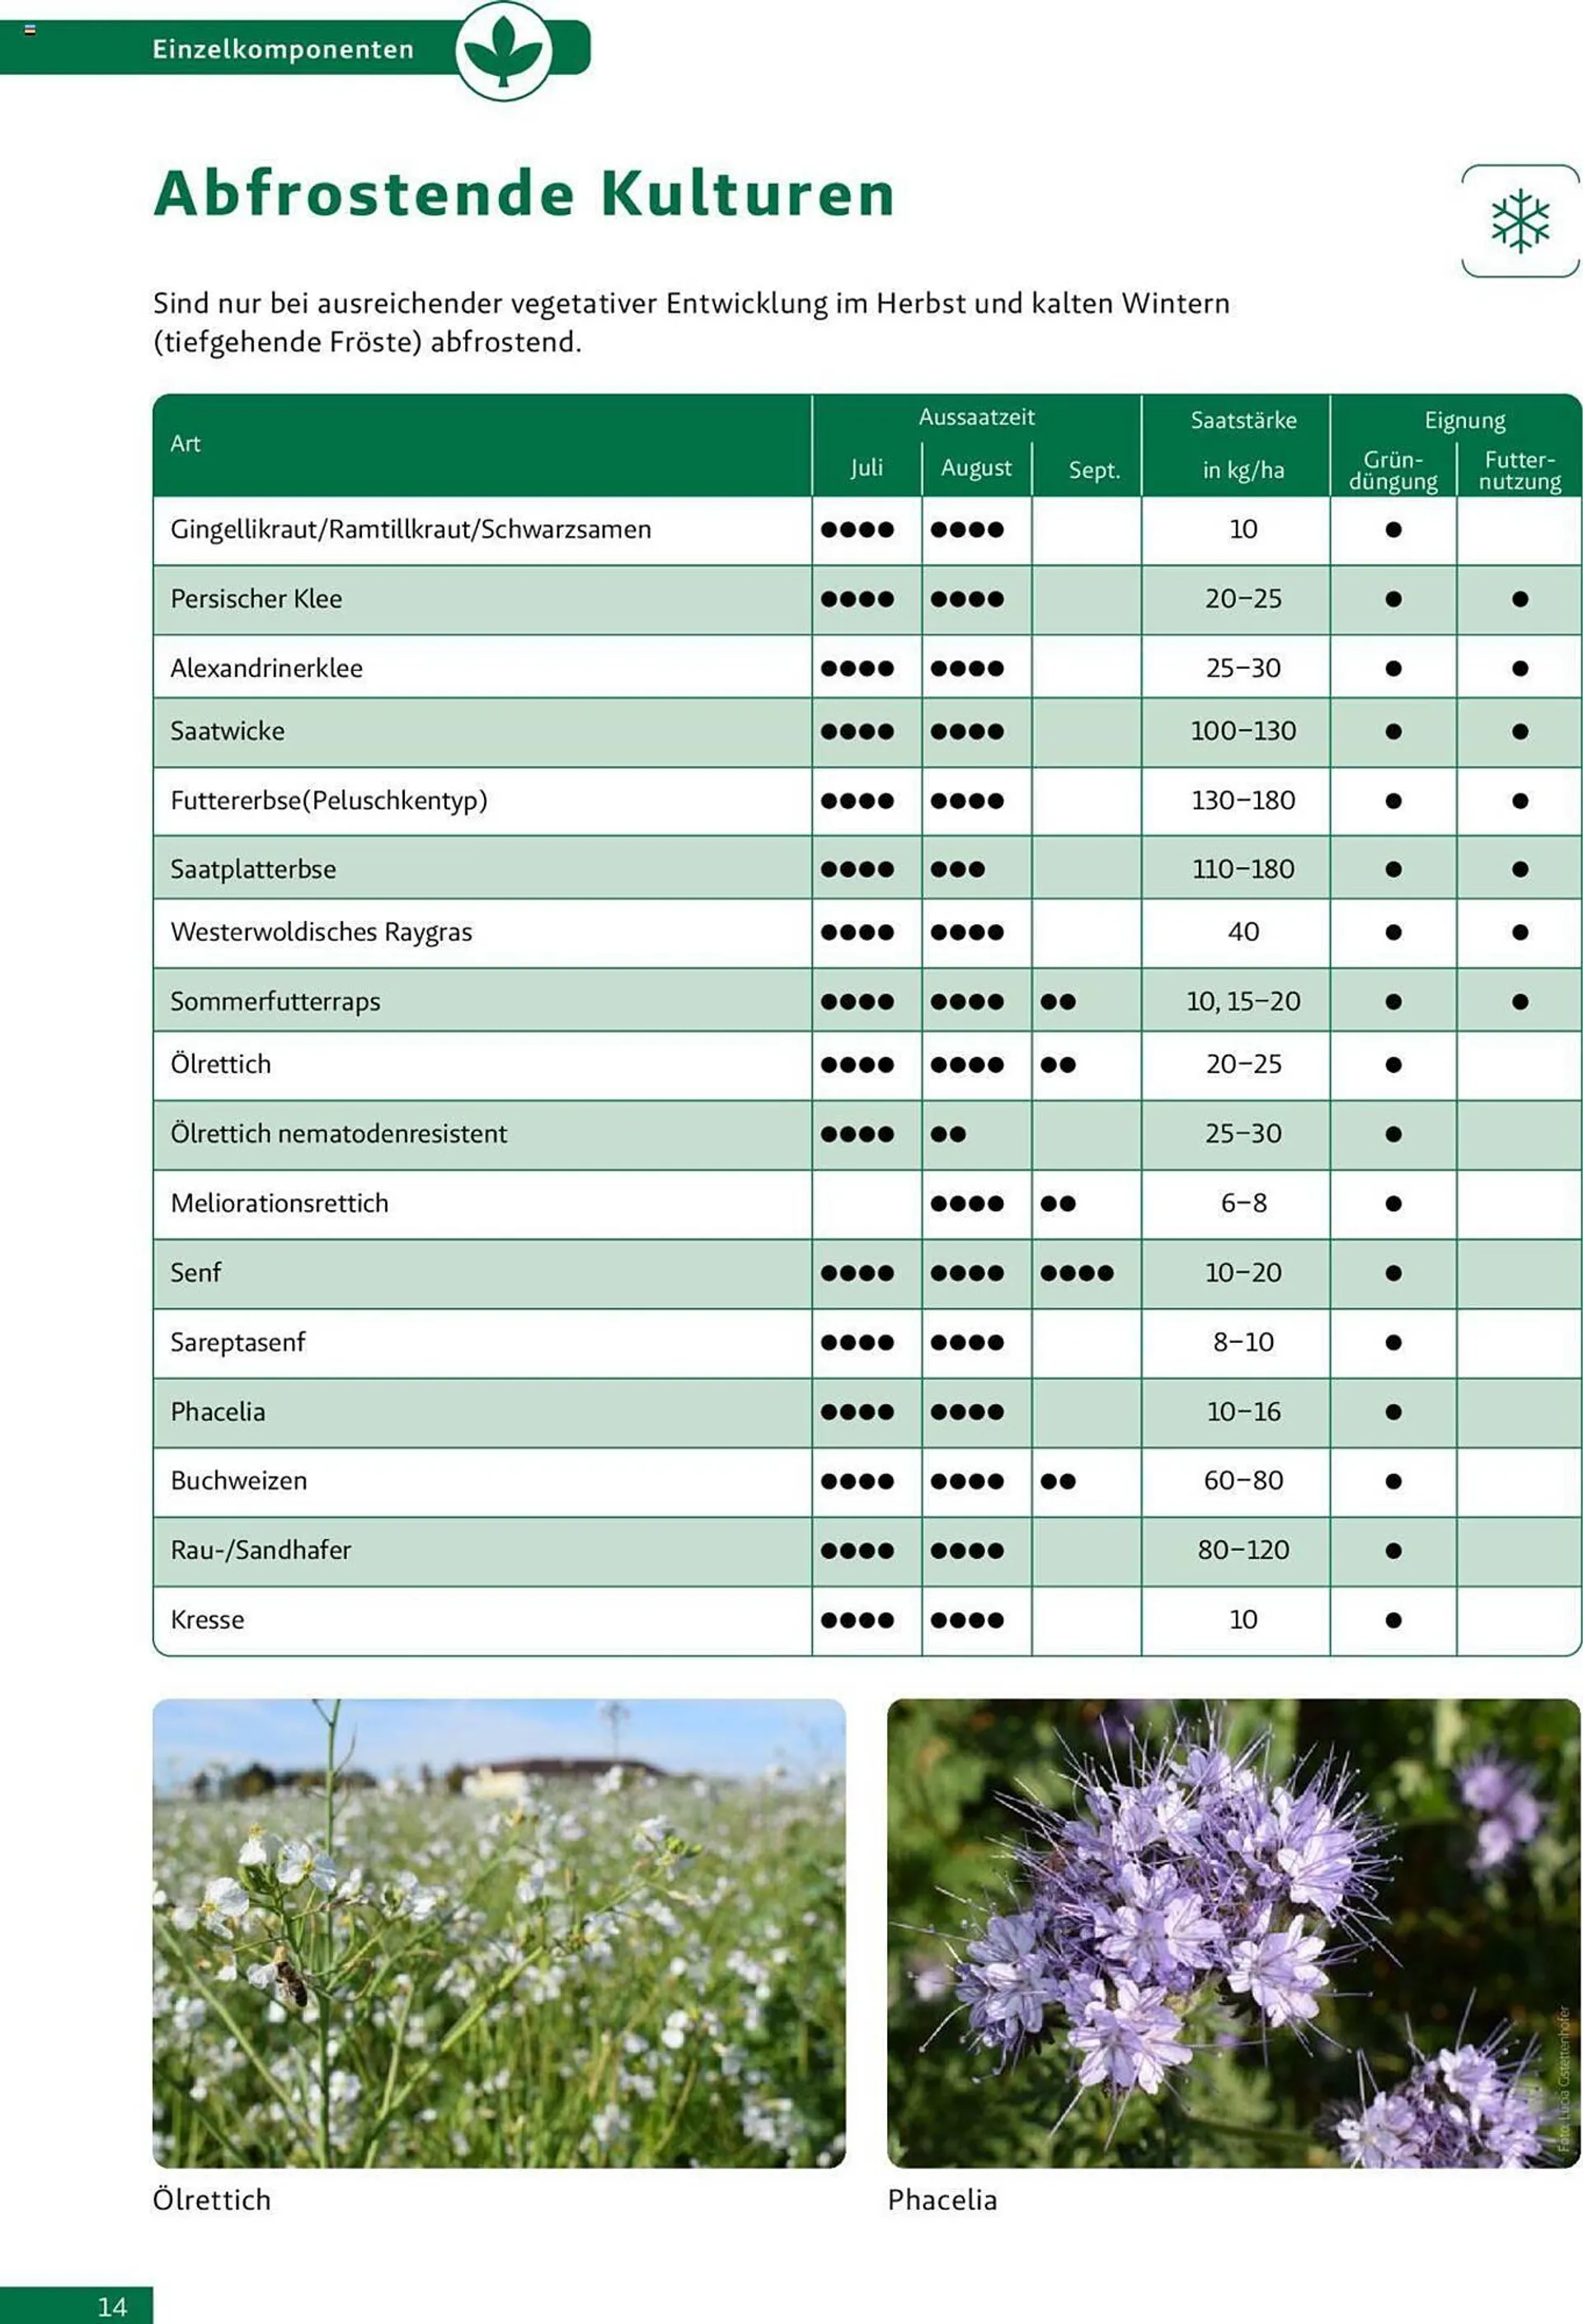Click the 40 value for Westerwoldisches Raygras
Screen dimensions: 1583x2324
(1243, 932)
